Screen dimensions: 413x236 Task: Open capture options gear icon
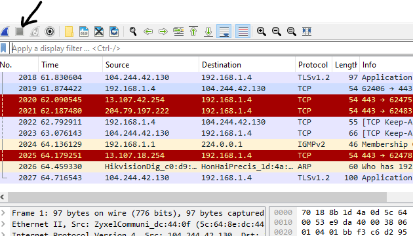tap(50, 31)
